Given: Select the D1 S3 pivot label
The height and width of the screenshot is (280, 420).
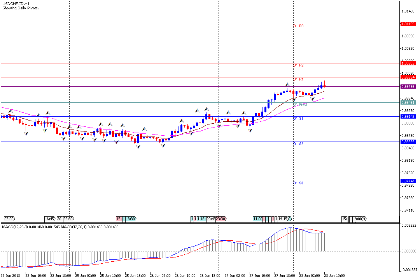Looking at the screenshot, I should pyautogui.click(x=298, y=183).
